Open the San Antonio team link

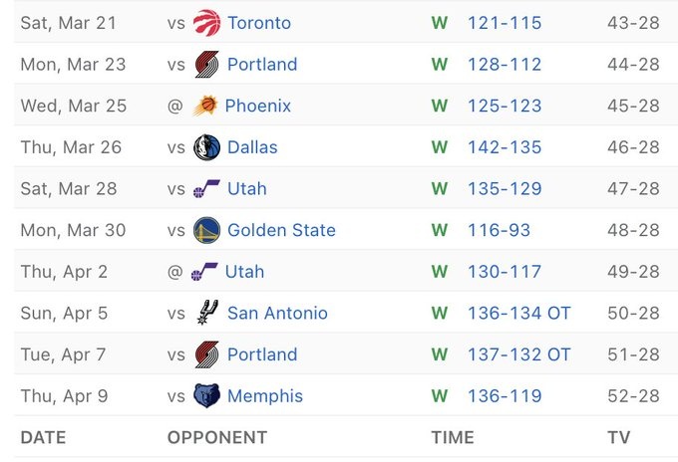click(x=277, y=313)
